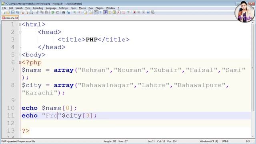
Task: Click the Stop recording macro icon
Action: click(139, 12)
